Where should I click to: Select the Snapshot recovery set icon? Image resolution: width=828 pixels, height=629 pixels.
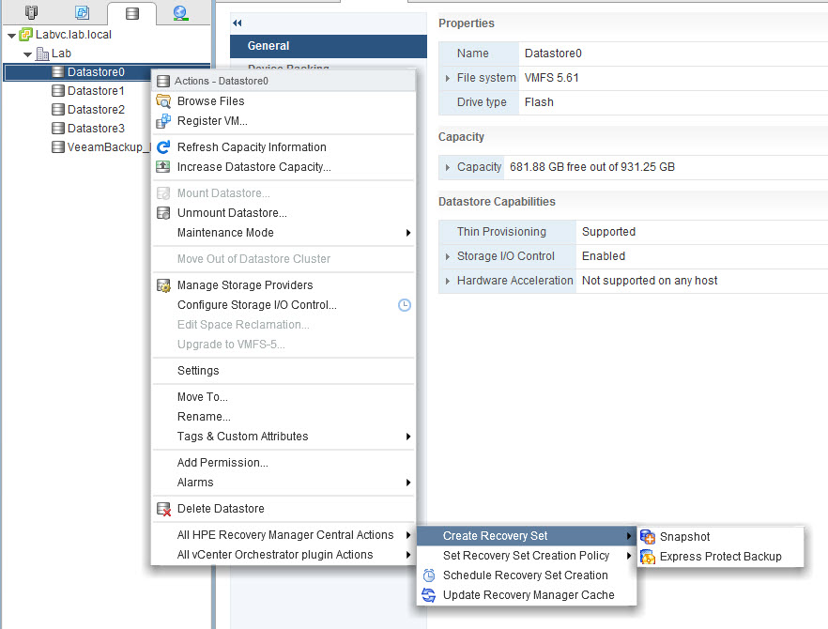coord(648,536)
